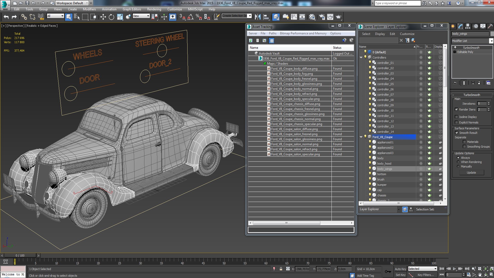Viewport: 494px width, 278px height.
Task: Activate Select Object tool
Action: pos(69,17)
